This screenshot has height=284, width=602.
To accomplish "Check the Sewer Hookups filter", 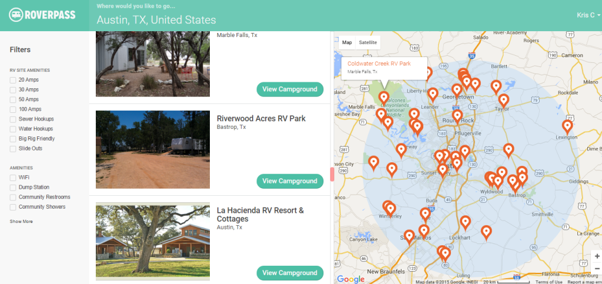I will tap(13, 119).
